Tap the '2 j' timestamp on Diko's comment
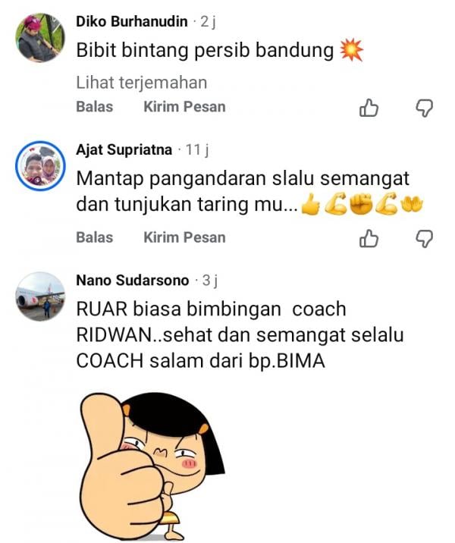Image resolution: width=455 pixels, height=543 pixels. click(x=208, y=22)
